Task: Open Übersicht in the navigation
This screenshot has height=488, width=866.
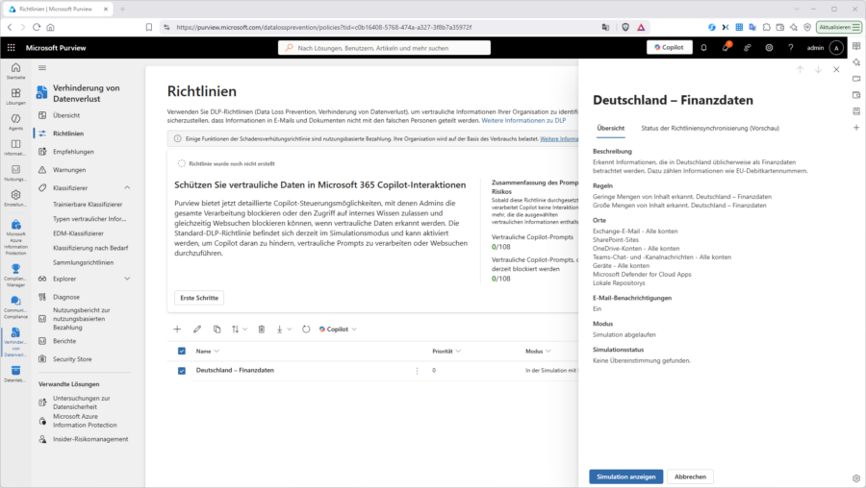Action: pos(66,115)
